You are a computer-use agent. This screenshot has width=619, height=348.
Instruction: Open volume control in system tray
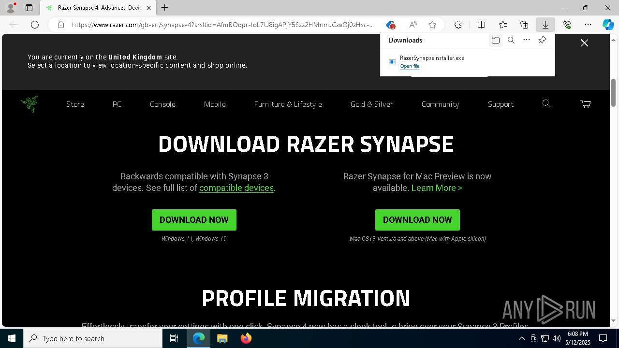click(x=557, y=338)
